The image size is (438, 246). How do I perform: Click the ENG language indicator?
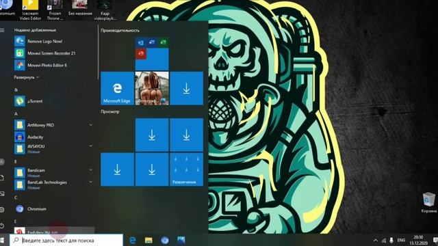[401, 240]
